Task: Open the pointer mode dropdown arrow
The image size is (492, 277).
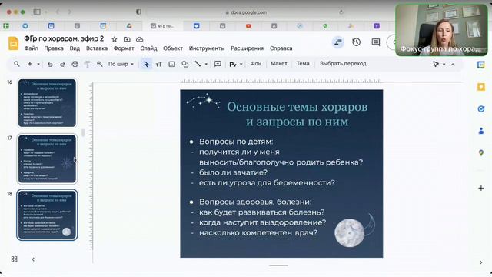Action: (x=444, y=64)
